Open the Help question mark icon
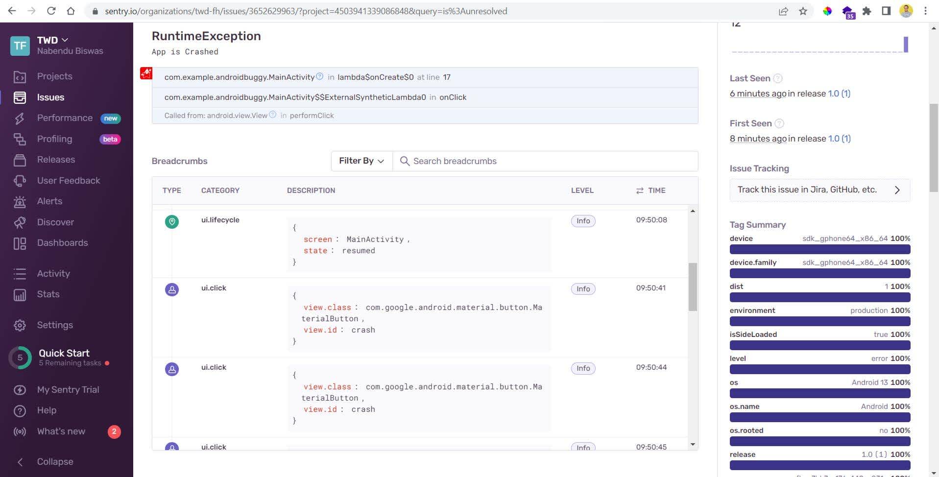Screen dimensions: 939x477 (20, 411)
